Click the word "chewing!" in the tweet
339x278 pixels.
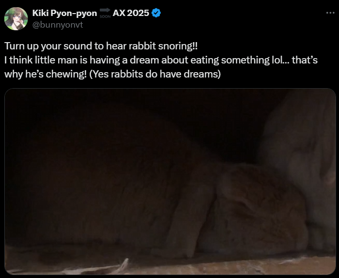point(66,74)
